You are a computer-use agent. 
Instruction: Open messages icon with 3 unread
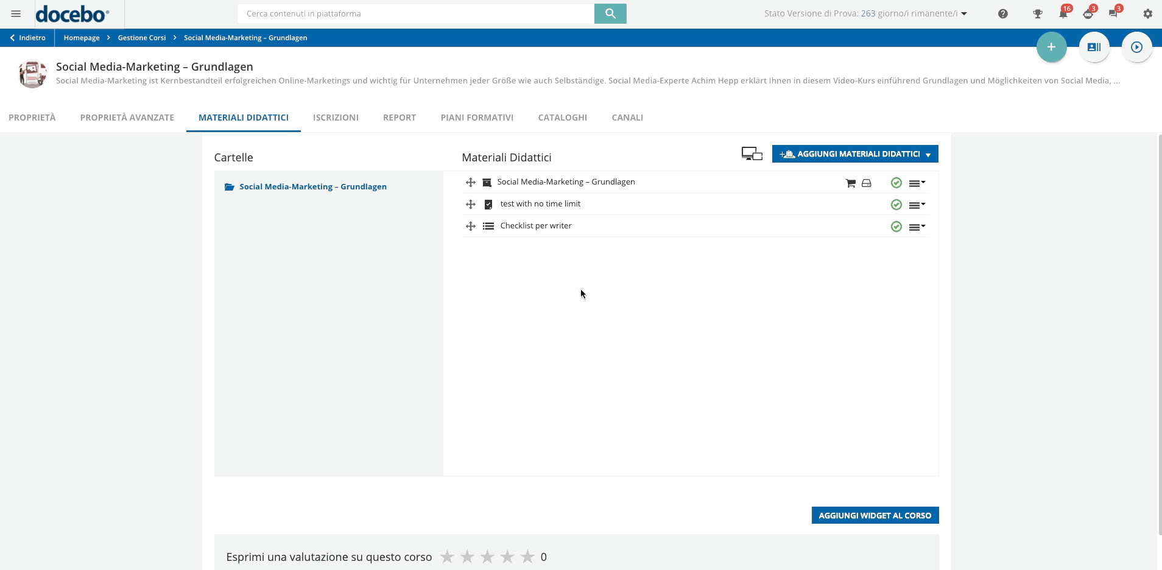click(1113, 13)
